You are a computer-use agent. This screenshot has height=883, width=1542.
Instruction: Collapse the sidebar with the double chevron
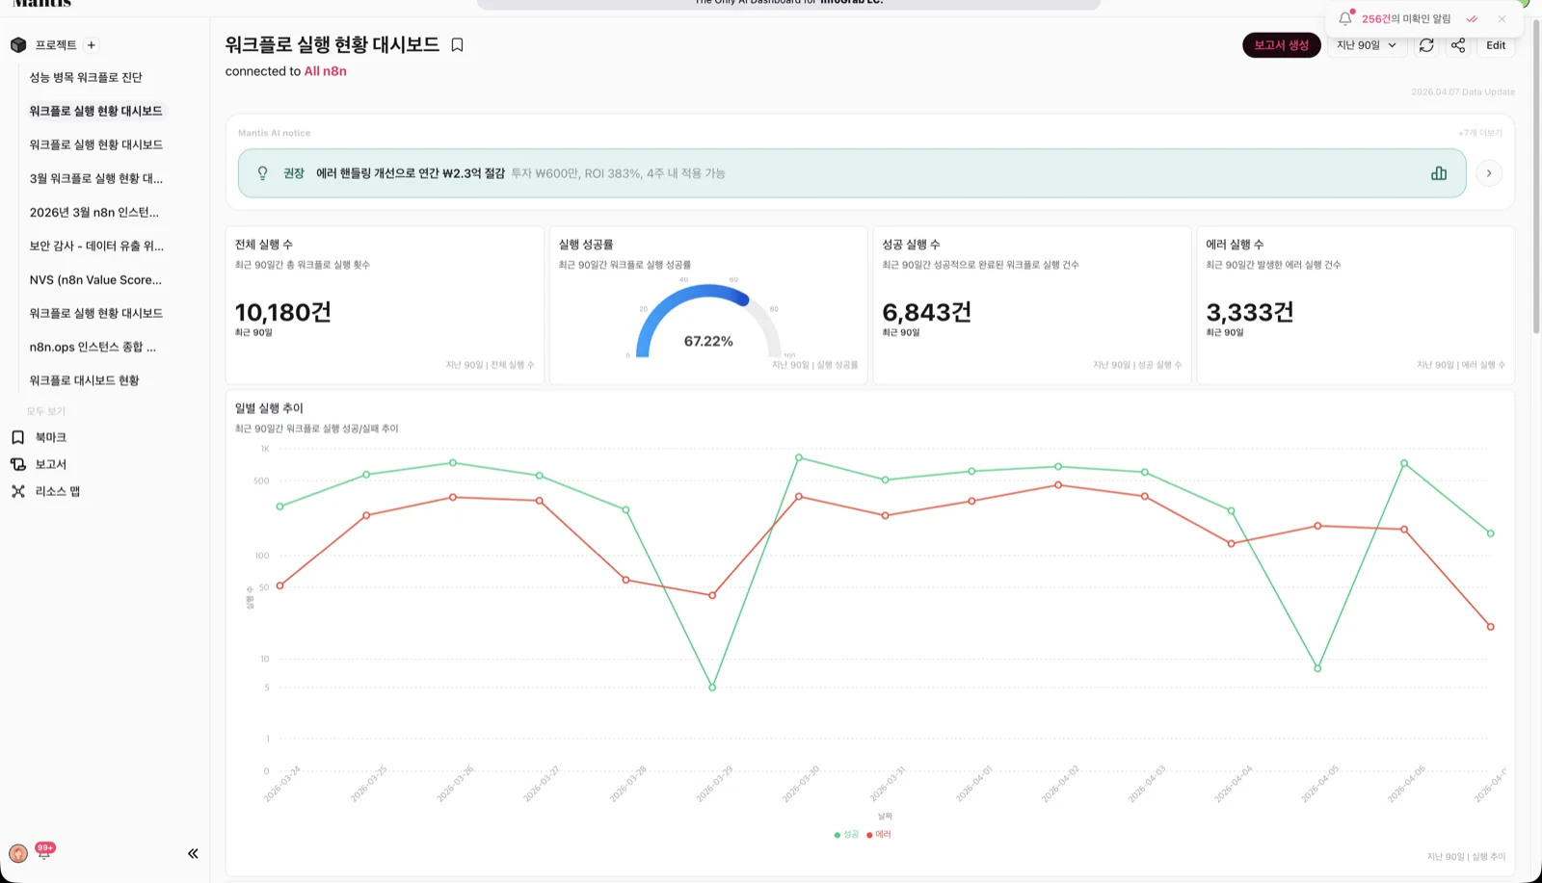coord(192,853)
